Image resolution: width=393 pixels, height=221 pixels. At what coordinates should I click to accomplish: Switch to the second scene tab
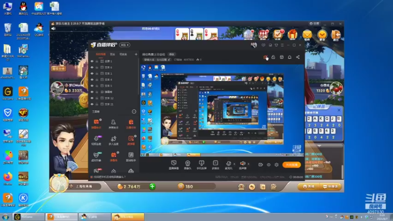pos(112,54)
